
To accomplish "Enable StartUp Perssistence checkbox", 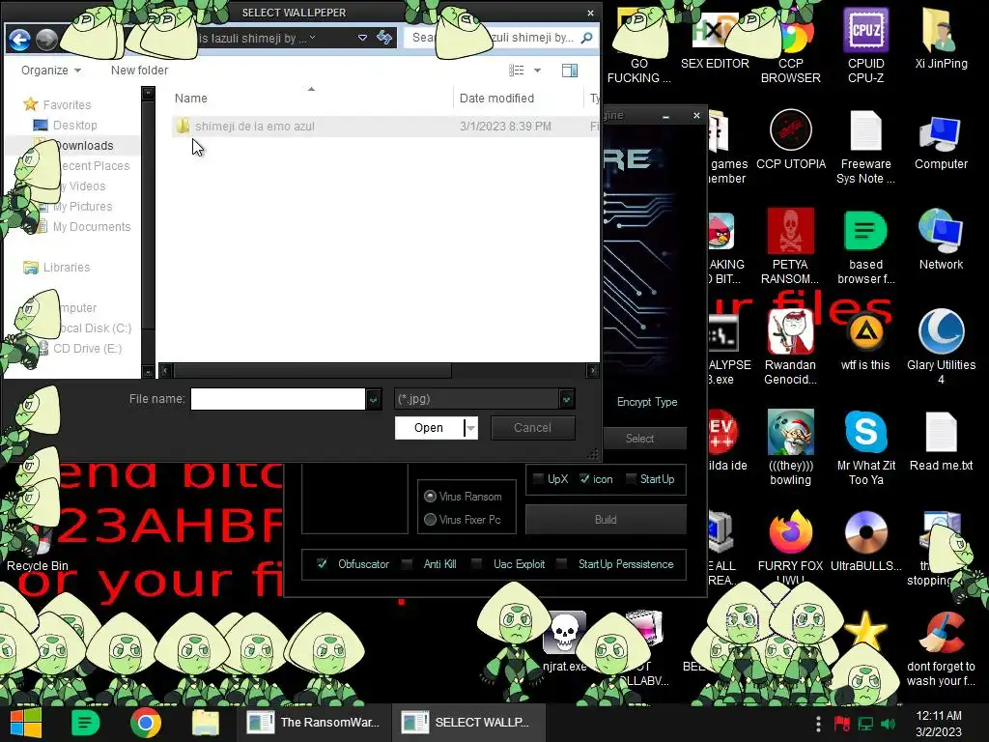I will coord(562,563).
